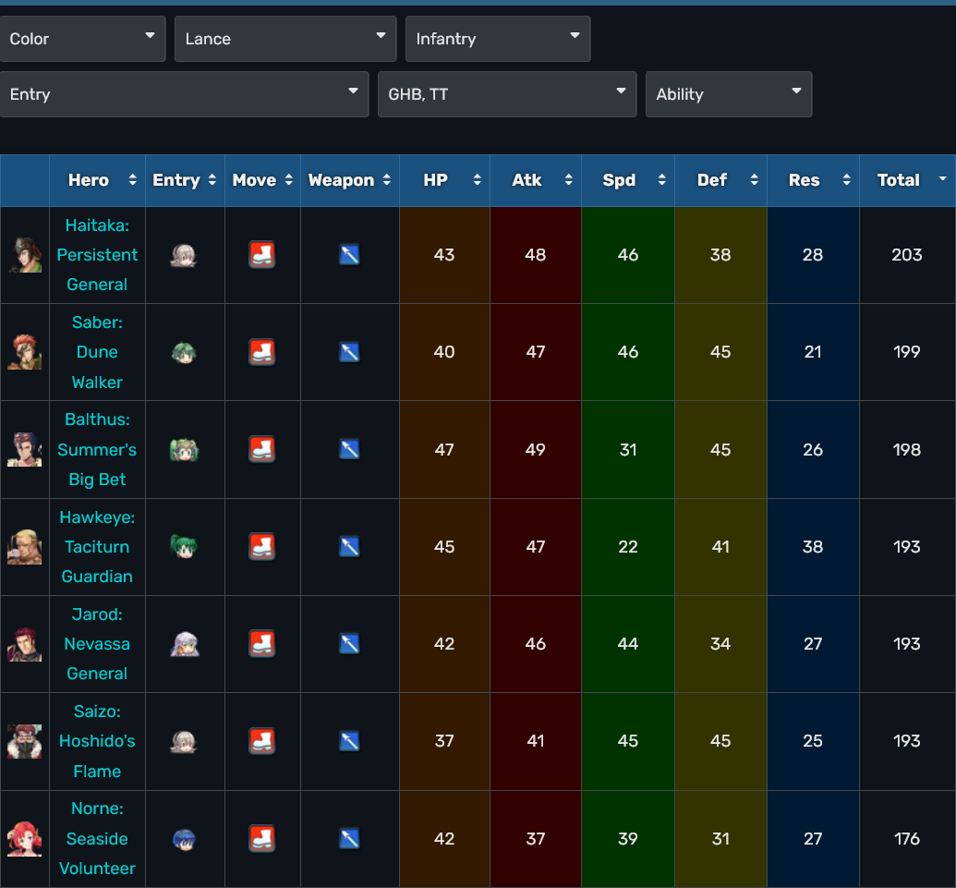The image size is (956, 888).
Task: Click Jarod's Def value 34
Action: pos(720,644)
